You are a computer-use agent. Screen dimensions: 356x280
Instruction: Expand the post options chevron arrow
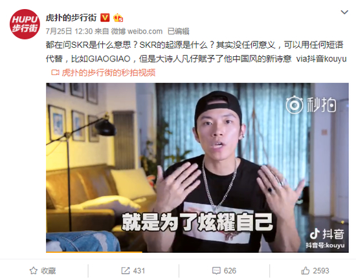click(x=344, y=12)
